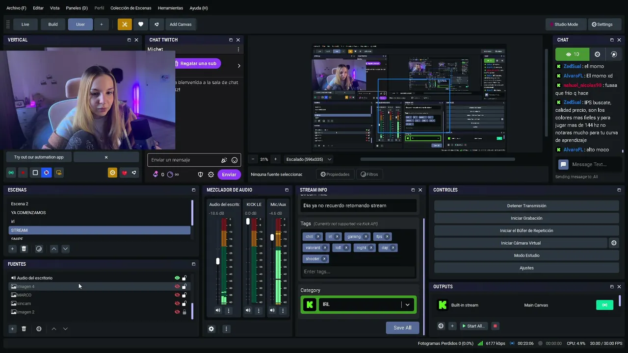This screenshot has height=353, width=628.
Task: Open Twitch chat settings gear
Action: click(x=211, y=175)
